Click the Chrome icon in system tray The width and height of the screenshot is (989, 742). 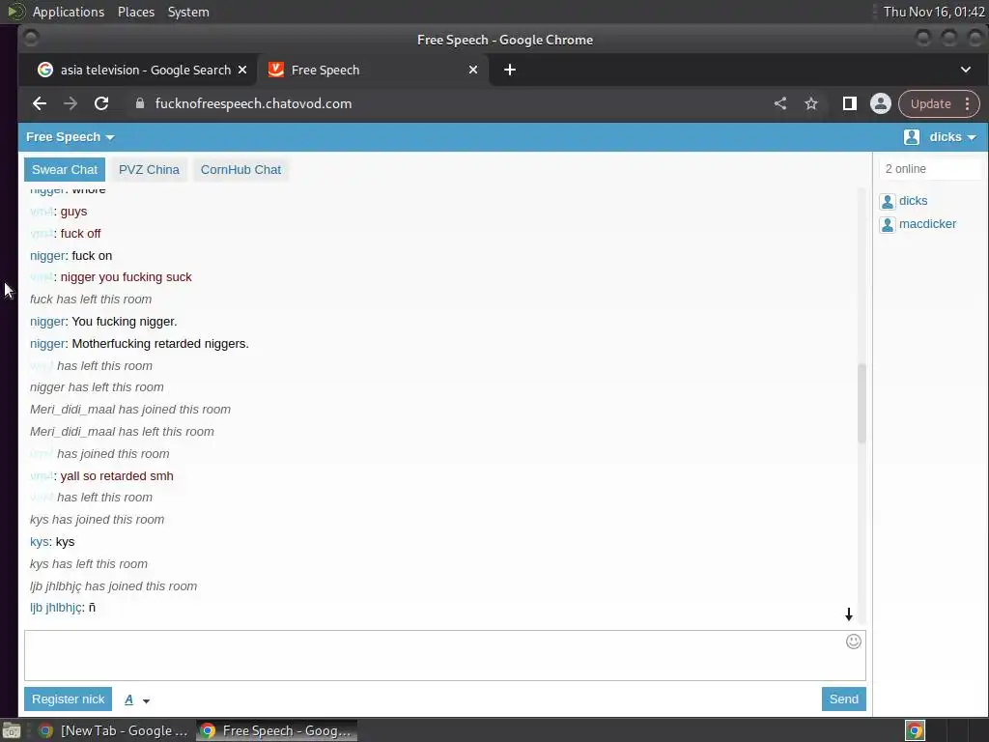click(916, 730)
